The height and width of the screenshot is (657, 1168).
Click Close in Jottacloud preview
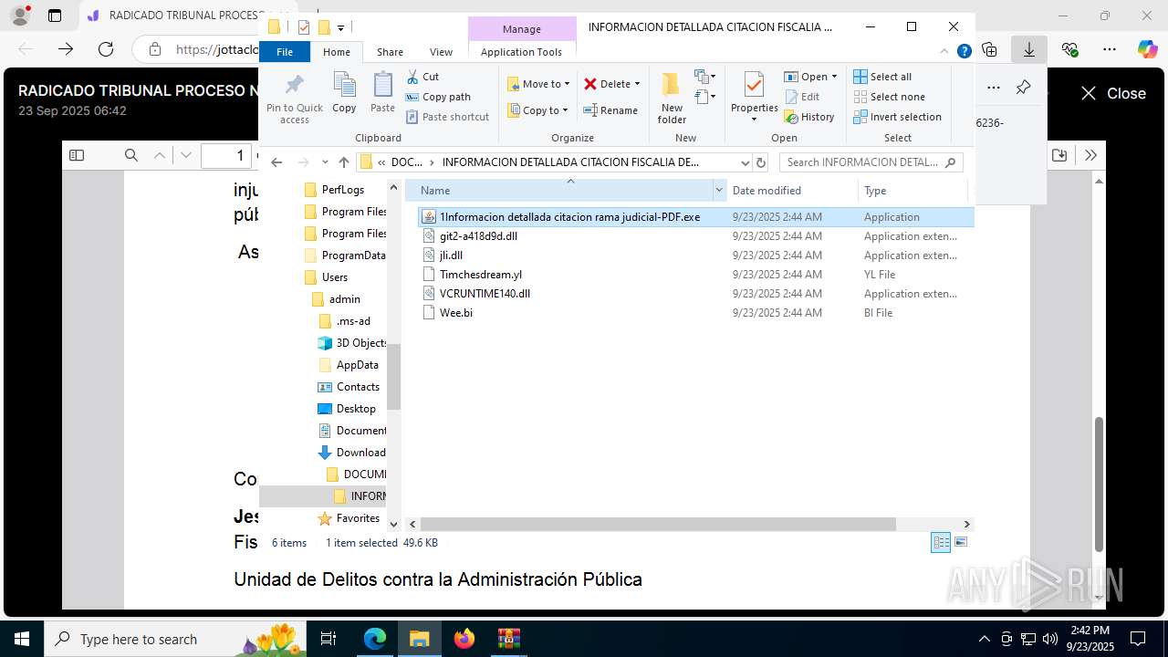pos(1112,93)
